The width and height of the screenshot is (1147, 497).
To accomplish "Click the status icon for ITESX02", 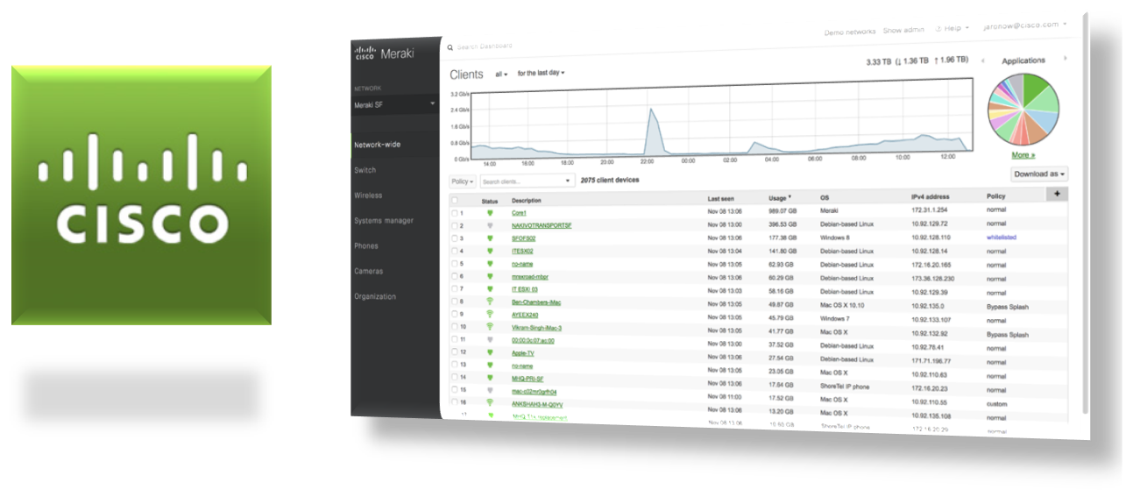I will [x=491, y=251].
